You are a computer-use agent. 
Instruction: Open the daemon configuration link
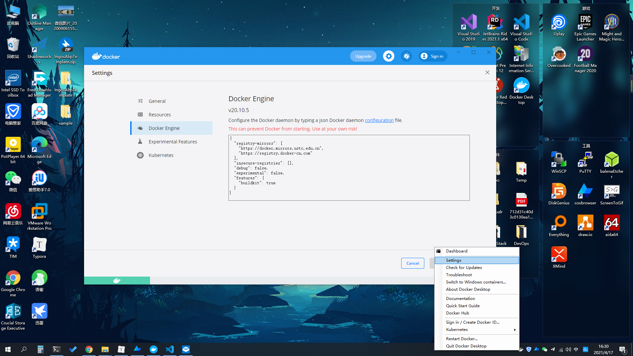point(379,120)
